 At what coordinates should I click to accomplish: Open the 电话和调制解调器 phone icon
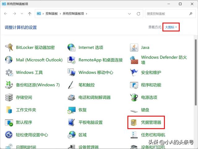tap(71, 97)
